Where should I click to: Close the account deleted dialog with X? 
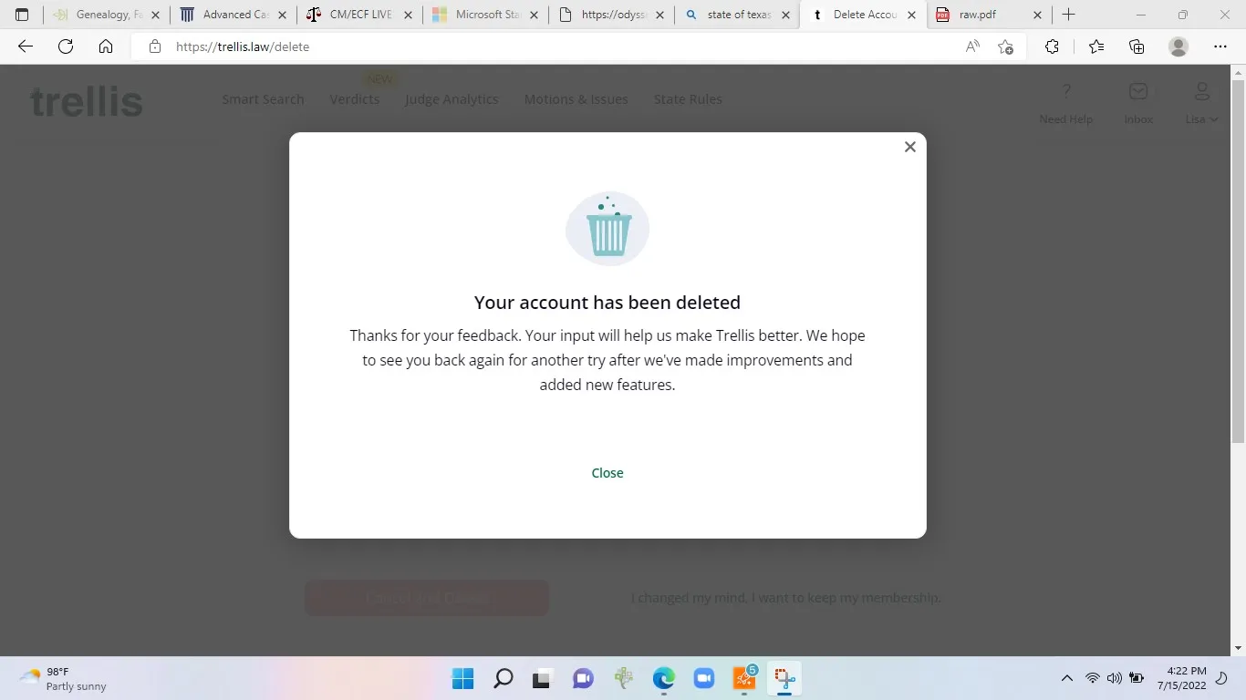[909, 147]
